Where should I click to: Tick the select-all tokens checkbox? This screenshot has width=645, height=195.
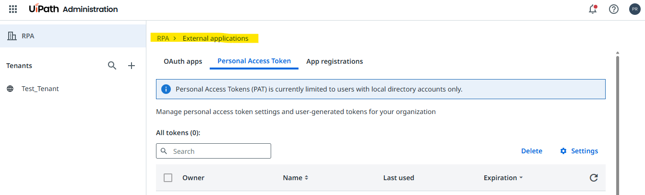pyautogui.click(x=168, y=178)
